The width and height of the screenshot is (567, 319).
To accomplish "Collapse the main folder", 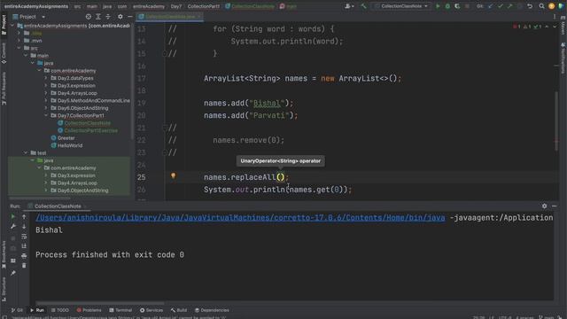I will pyautogui.click(x=26, y=55).
